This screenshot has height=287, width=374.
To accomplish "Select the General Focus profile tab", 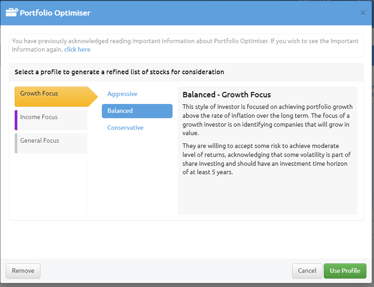I will (51, 143).
